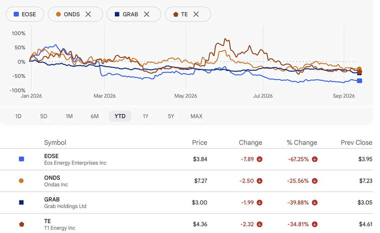The width and height of the screenshot is (380, 233).
Task: Click the down arrow icon beside -2.50
Action: pyautogui.click(x=260, y=181)
